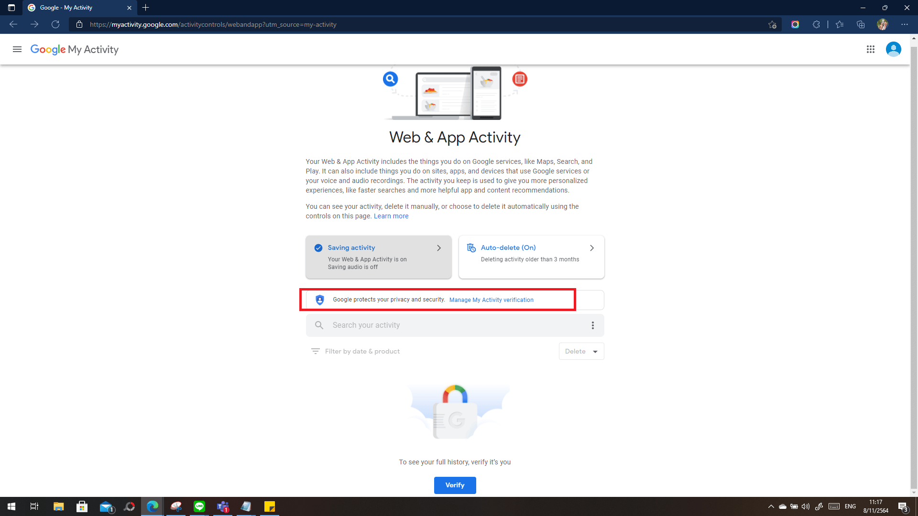Click the filter lines icon
This screenshot has height=516, width=918.
(x=316, y=351)
